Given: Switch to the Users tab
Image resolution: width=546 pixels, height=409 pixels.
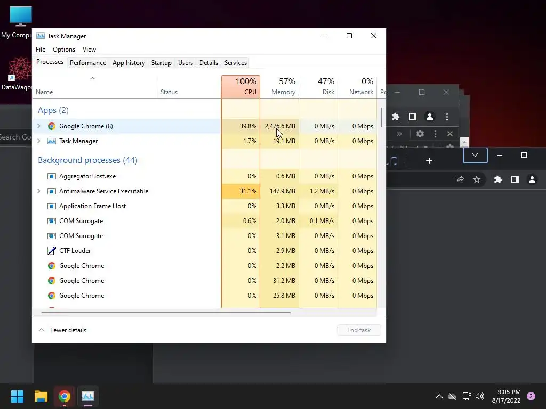Looking at the screenshot, I should pyautogui.click(x=185, y=63).
